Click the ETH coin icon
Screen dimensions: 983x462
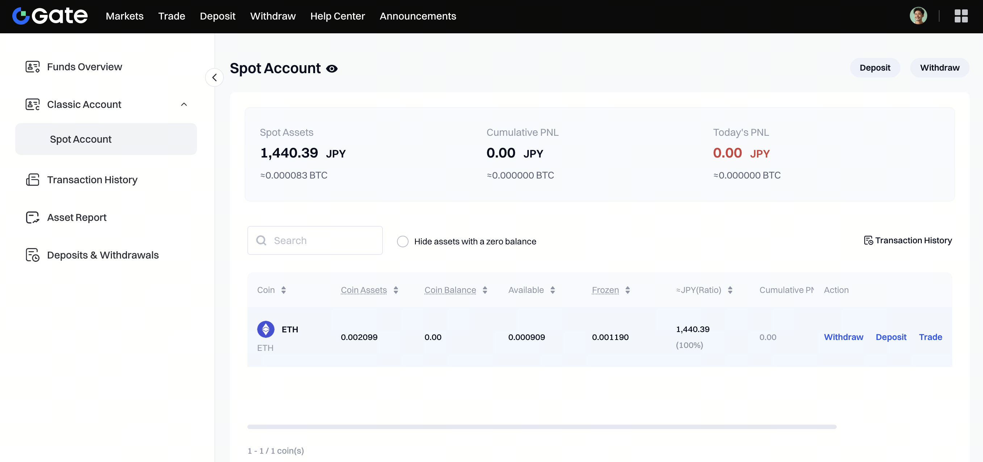[x=265, y=329]
